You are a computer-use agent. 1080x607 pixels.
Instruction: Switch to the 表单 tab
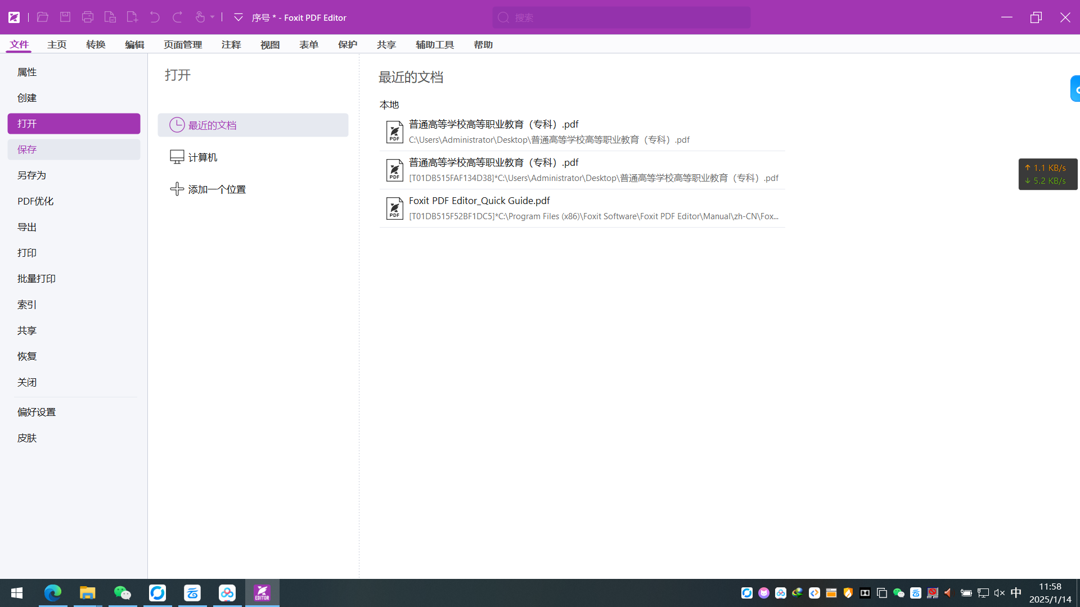[309, 44]
